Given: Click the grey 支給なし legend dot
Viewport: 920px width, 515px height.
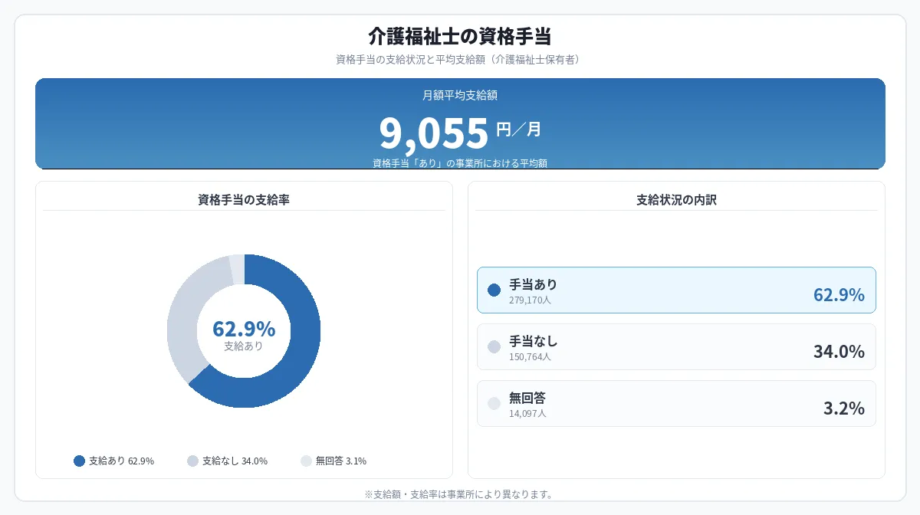Looking at the screenshot, I should 192,461.
